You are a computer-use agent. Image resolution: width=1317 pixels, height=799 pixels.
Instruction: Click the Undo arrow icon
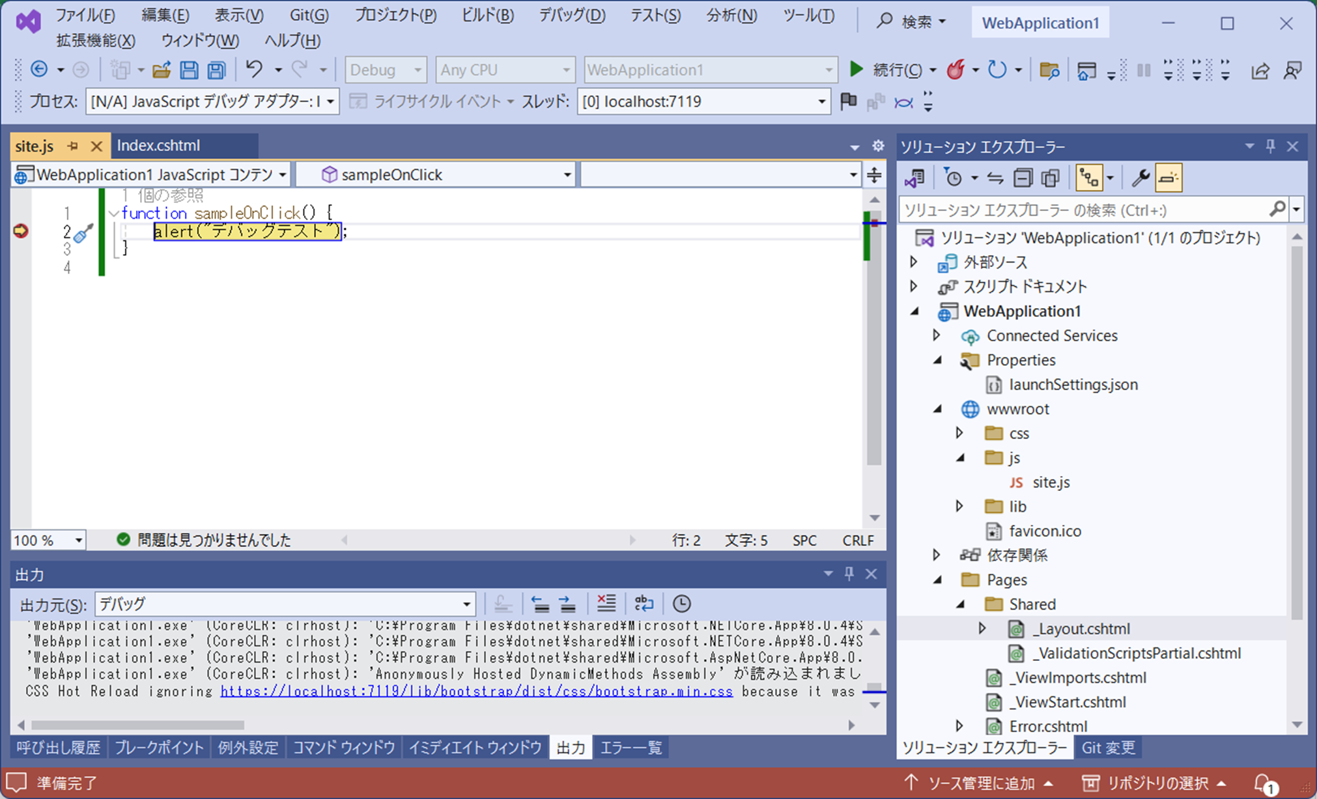click(x=254, y=69)
